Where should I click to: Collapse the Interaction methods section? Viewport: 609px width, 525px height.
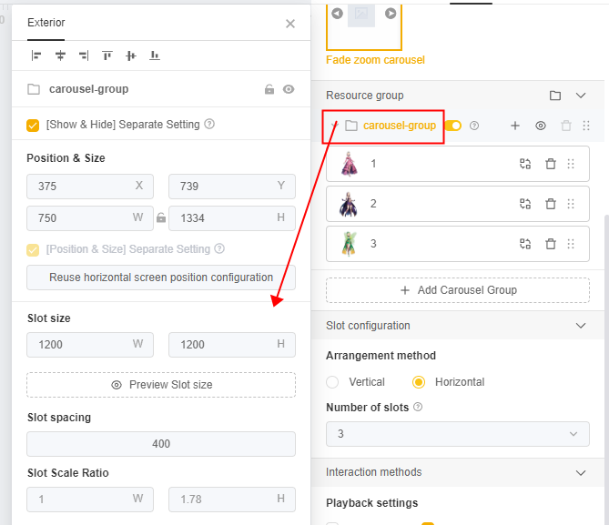581,472
